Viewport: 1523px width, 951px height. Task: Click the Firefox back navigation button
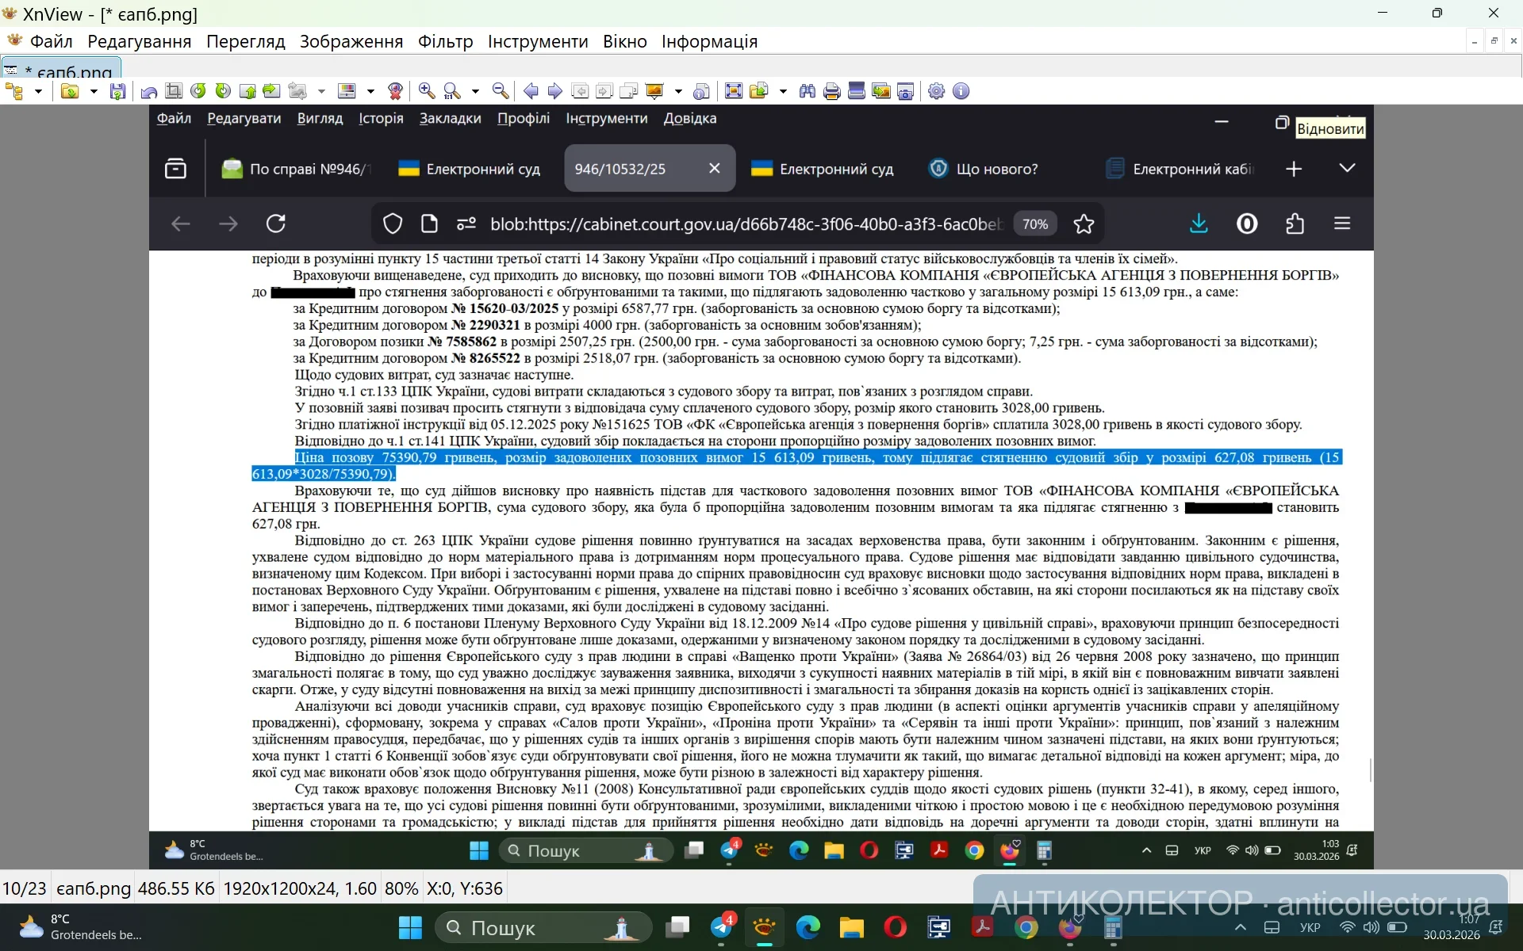pos(180,223)
